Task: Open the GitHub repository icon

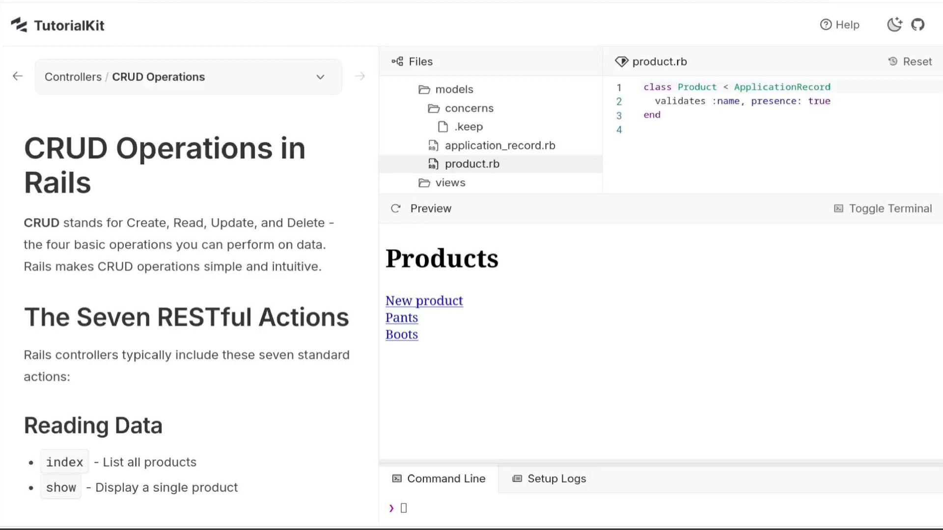Action: pyautogui.click(x=917, y=25)
